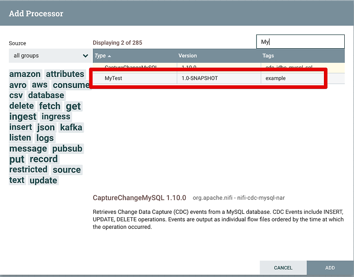This screenshot has height=277, width=354.
Task: Click the processor filter search field
Action: pos(300,41)
